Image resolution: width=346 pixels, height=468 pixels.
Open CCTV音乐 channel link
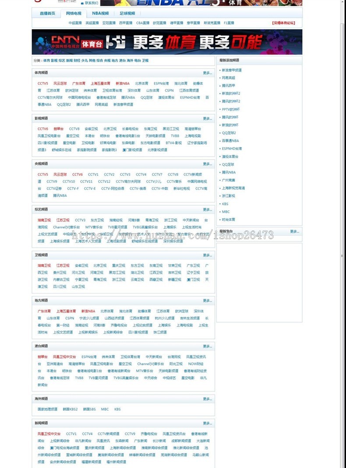(x=174, y=182)
